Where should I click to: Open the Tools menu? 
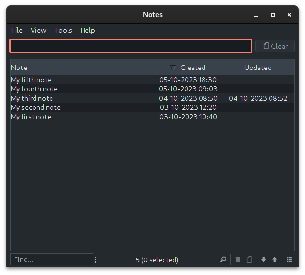tap(63, 30)
